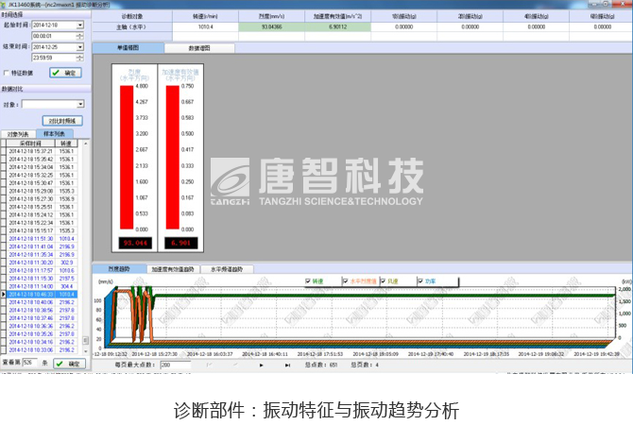Viewport: 633px width, 425px height.
Task: Open the 对象 comparison dropdown
Action: pos(80,105)
